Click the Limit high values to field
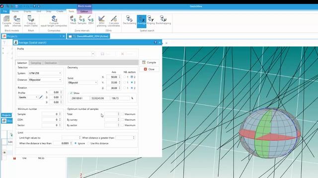 coord(71,137)
